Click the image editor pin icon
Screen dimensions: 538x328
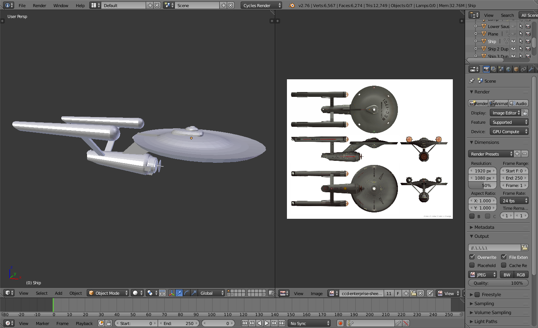click(430, 293)
